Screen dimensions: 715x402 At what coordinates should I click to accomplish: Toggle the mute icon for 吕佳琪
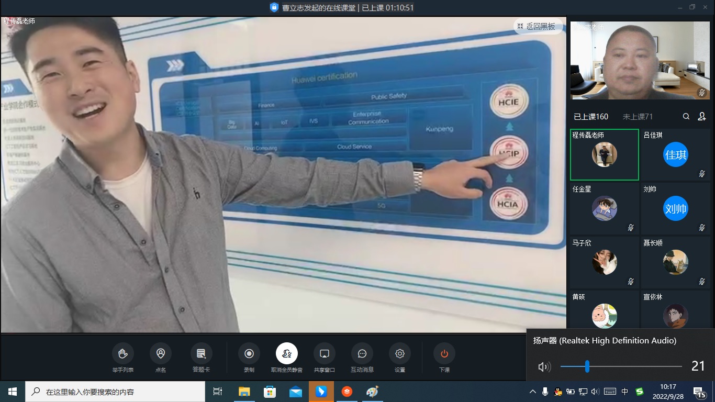click(702, 174)
